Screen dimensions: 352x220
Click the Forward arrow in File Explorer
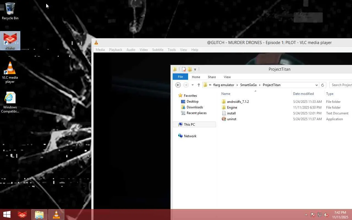pyautogui.click(x=186, y=85)
